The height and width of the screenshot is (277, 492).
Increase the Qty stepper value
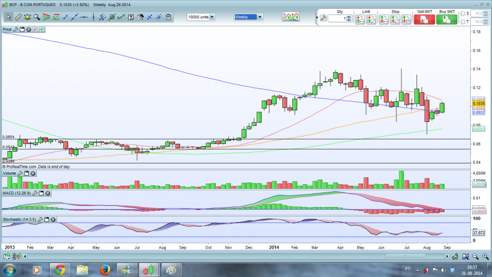349,17
